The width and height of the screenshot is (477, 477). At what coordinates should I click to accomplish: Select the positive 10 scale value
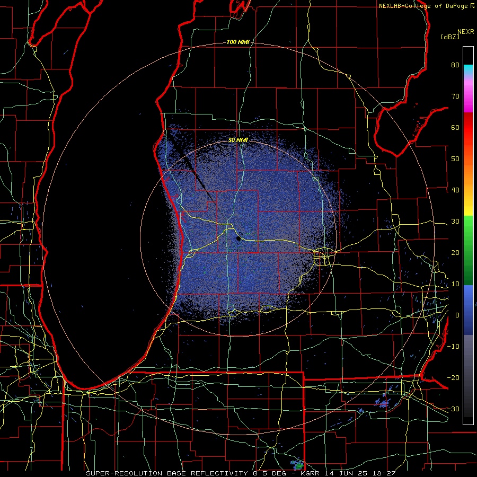click(455, 284)
